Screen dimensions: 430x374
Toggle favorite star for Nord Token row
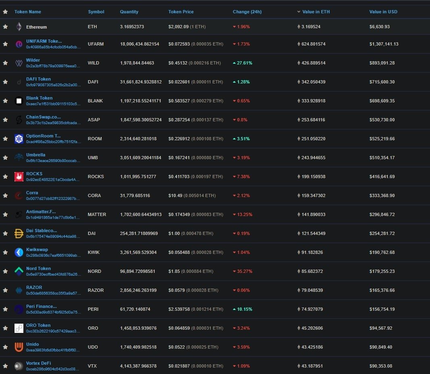(x=5, y=271)
